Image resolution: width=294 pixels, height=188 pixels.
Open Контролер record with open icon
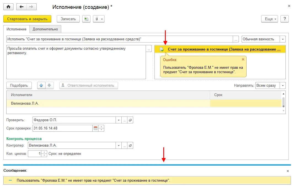point(130,145)
